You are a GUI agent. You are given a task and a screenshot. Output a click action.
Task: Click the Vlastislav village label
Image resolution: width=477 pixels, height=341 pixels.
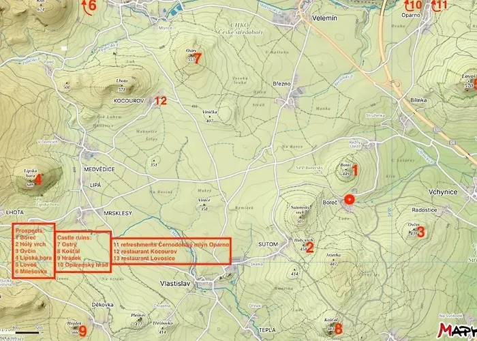pos(175,284)
